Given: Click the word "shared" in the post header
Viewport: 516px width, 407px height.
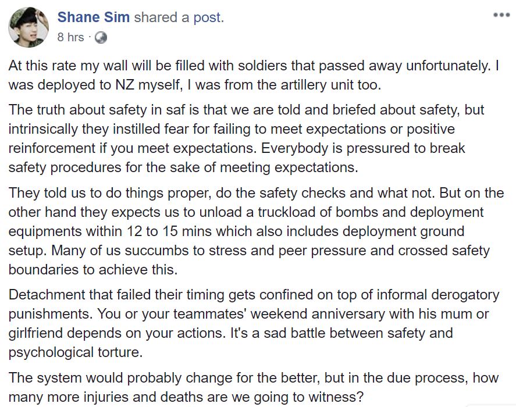Looking at the screenshot, I should pos(155,17).
